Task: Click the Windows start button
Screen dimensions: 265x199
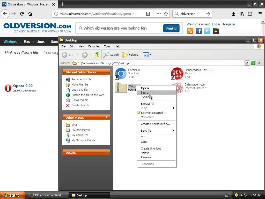Action: pyautogui.click(x=12, y=195)
